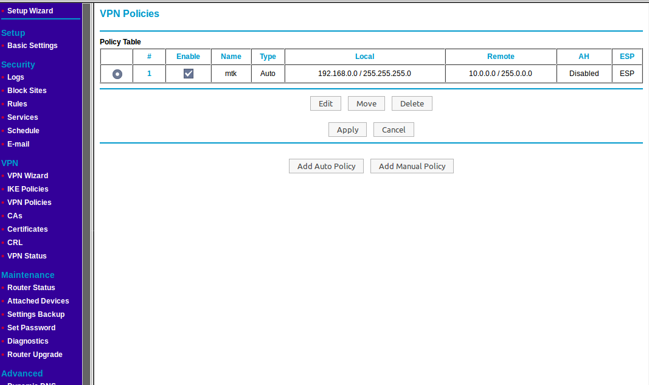Open the Logs page under Security
The width and height of the screenshot is (649, 385).
coord(16,77)
